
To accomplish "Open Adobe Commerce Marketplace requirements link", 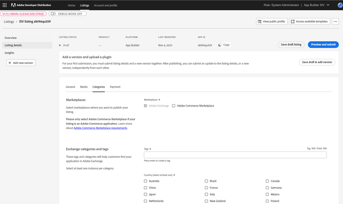I will tap(100, 128).
